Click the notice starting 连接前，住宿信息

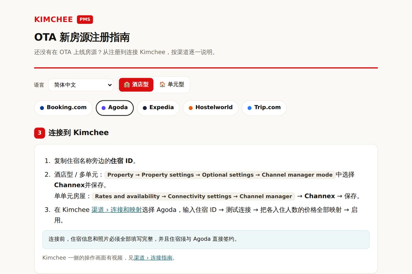(206, 239)
